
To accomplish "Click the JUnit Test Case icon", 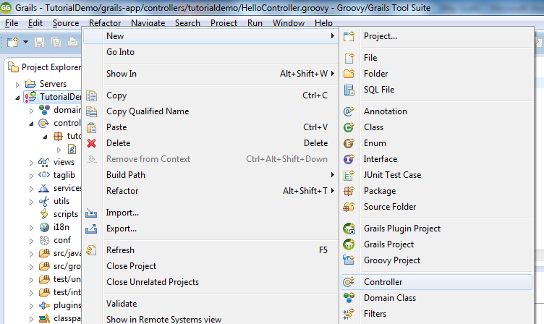I will point(349,175).
